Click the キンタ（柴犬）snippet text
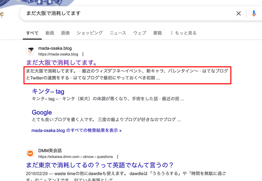This screenshot has height=181, width=262. click(108, 99)
